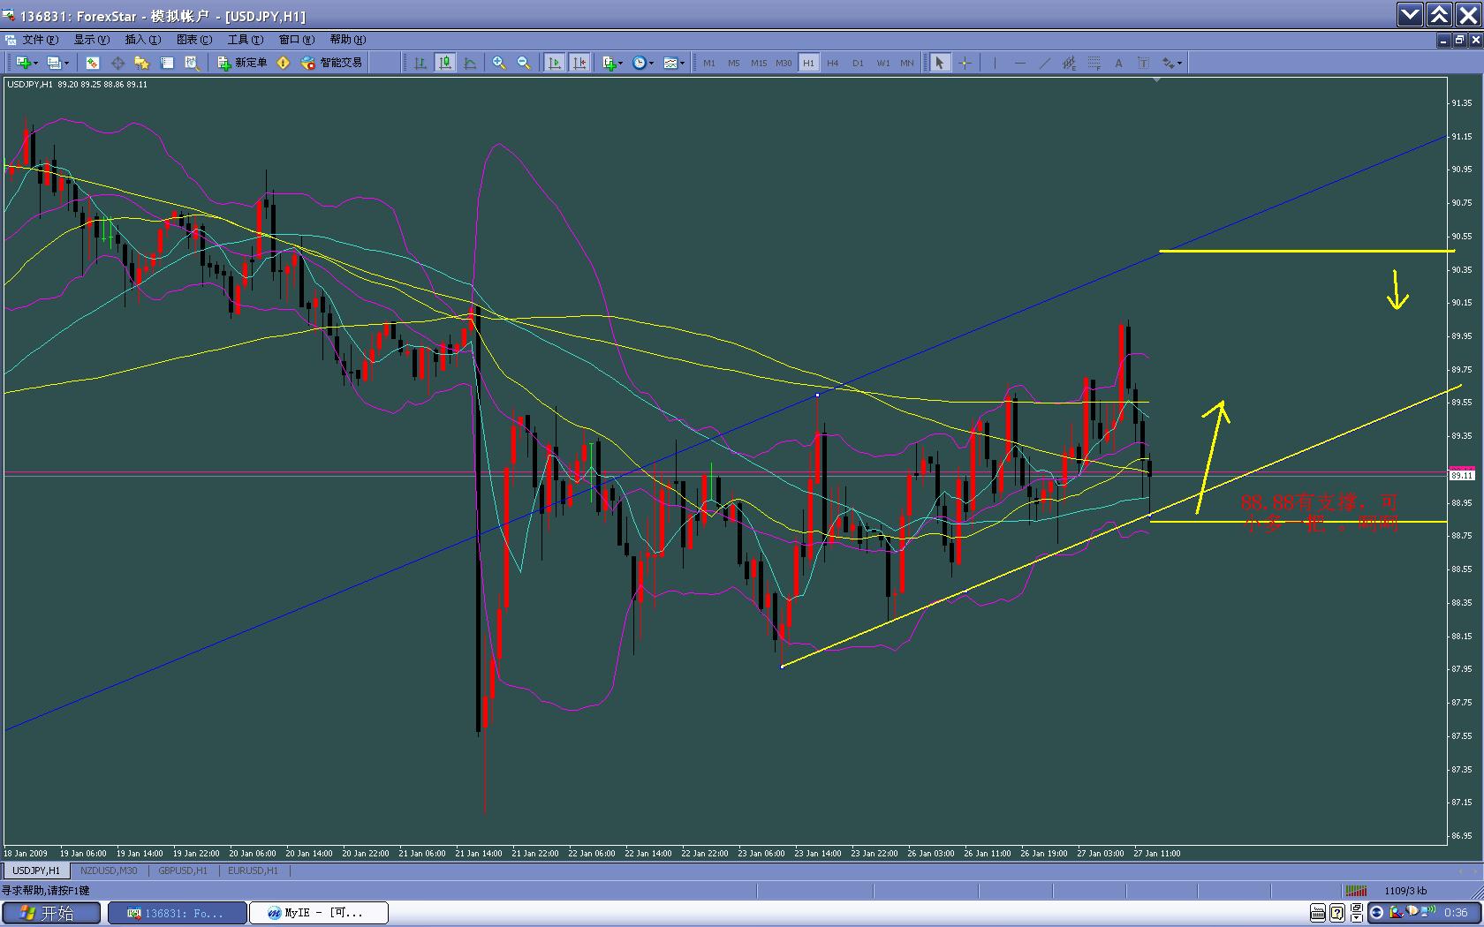The width and height of the screenshot is (1484, 927).
Task: Open the profiles icon
Action: pyautogui.click(x=54, y=63)
